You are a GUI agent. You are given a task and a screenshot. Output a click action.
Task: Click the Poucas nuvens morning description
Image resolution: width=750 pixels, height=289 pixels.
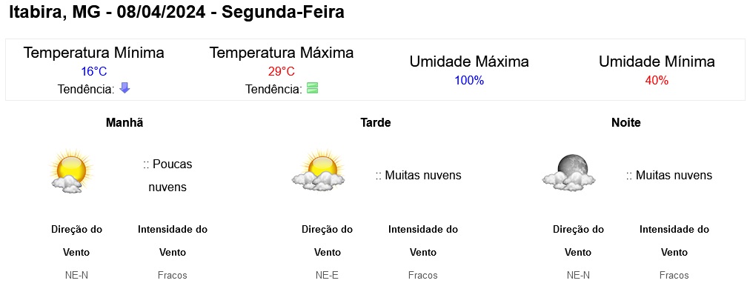167,176
